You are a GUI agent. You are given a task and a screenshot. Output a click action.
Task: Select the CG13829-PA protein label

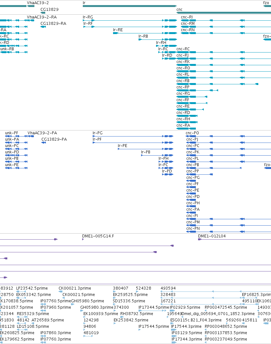pos(54,139)
